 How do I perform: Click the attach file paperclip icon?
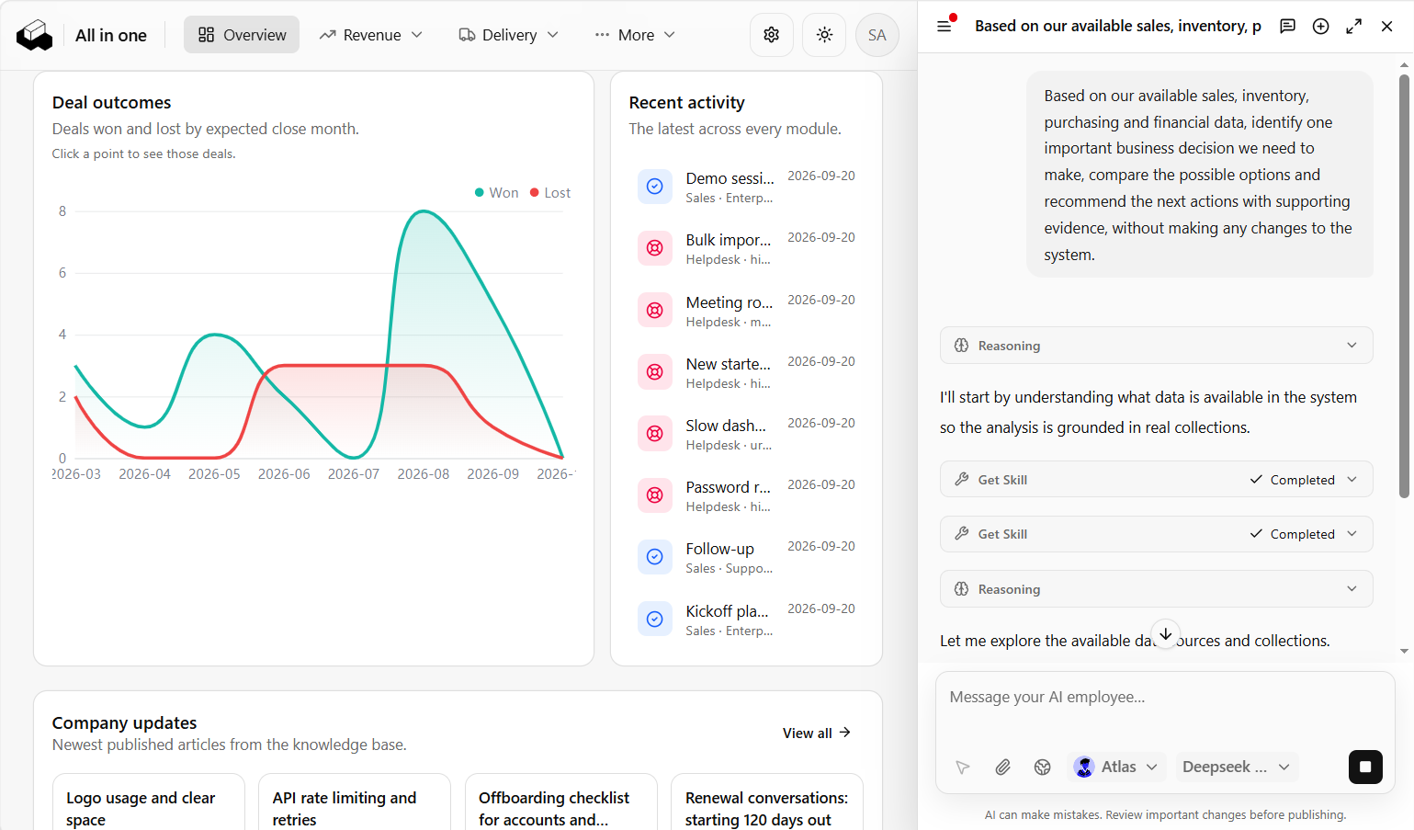click(1002, 767)
